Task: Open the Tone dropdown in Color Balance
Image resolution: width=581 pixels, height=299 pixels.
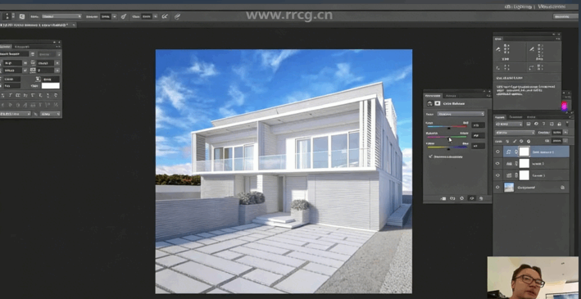Action: tap(461, 114)
